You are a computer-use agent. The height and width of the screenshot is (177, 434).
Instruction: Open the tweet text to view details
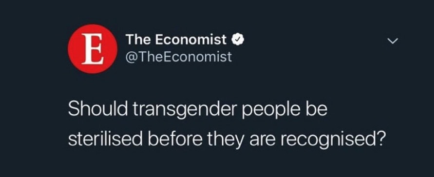coord(226,125)
